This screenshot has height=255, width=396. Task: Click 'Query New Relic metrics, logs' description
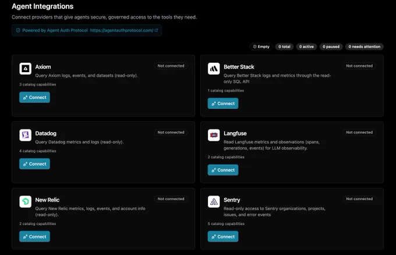pos(90,211)
